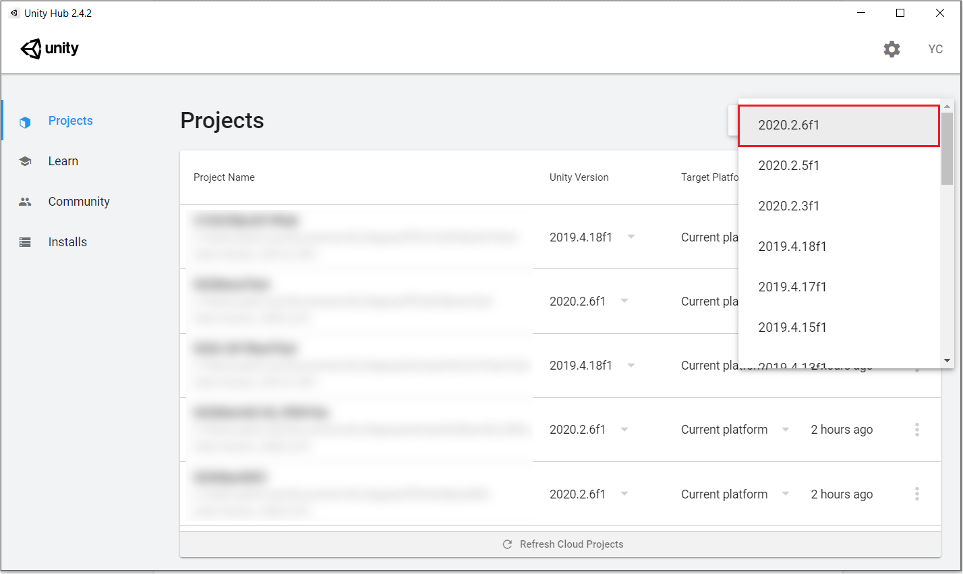Viewport: 963px width, 574px height.
Task: Minimize the Unity Hub window
Action: pos(861,13)
